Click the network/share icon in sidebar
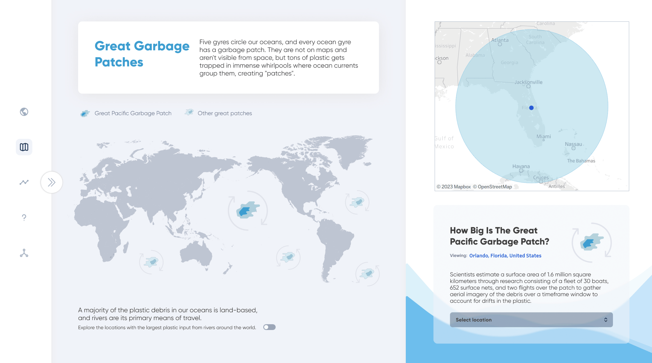The image size is (652, 363). (x=24, y=253)
